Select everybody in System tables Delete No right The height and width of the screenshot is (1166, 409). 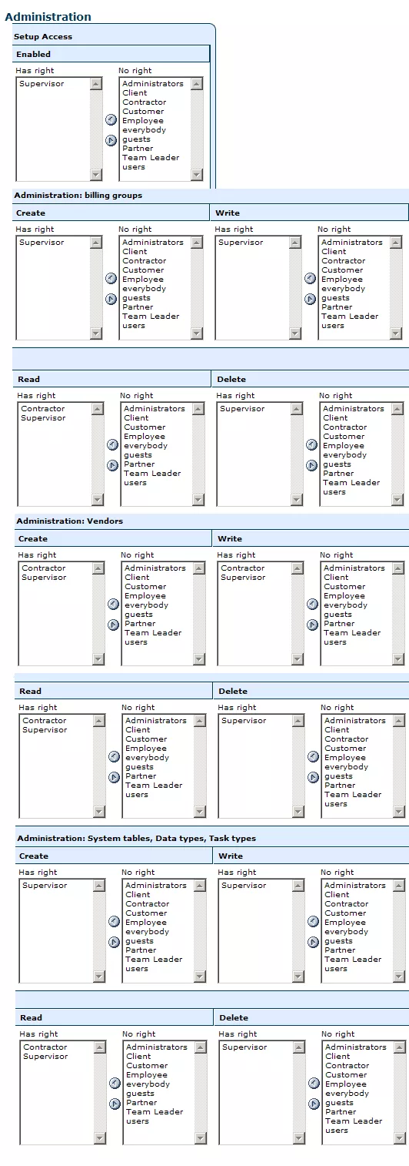tap(347, 1094)
